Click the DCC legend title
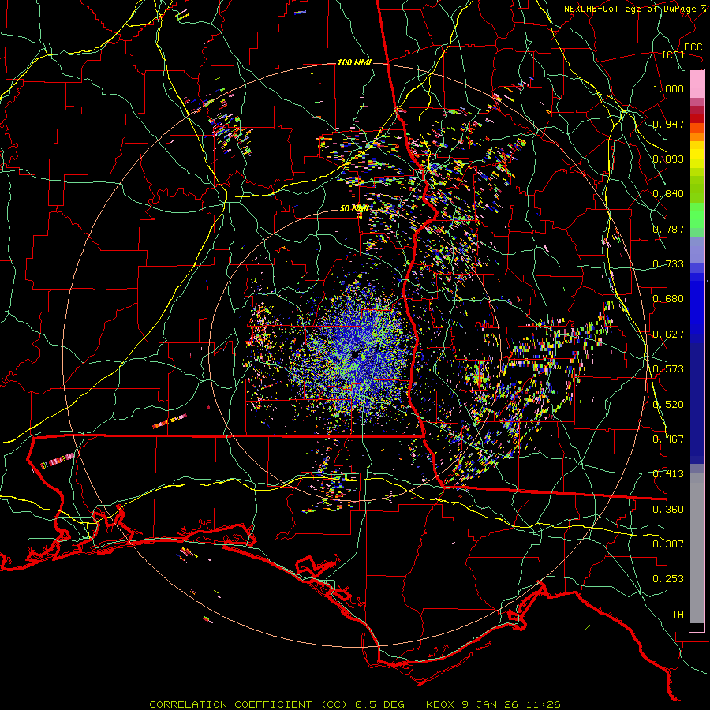Screen dimensions: 710x710 (693, 47)
